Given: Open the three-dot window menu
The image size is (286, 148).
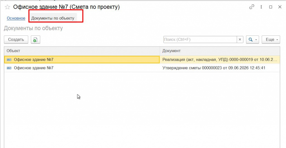Looking at the screenshot, I should pyautogui.click(x=261, y=7).
